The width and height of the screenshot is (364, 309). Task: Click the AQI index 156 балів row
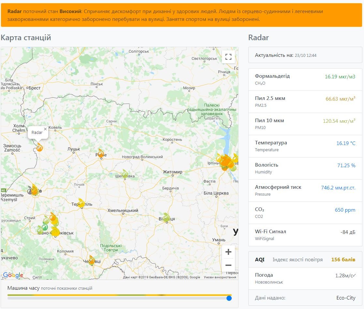[x=305, y=260]
